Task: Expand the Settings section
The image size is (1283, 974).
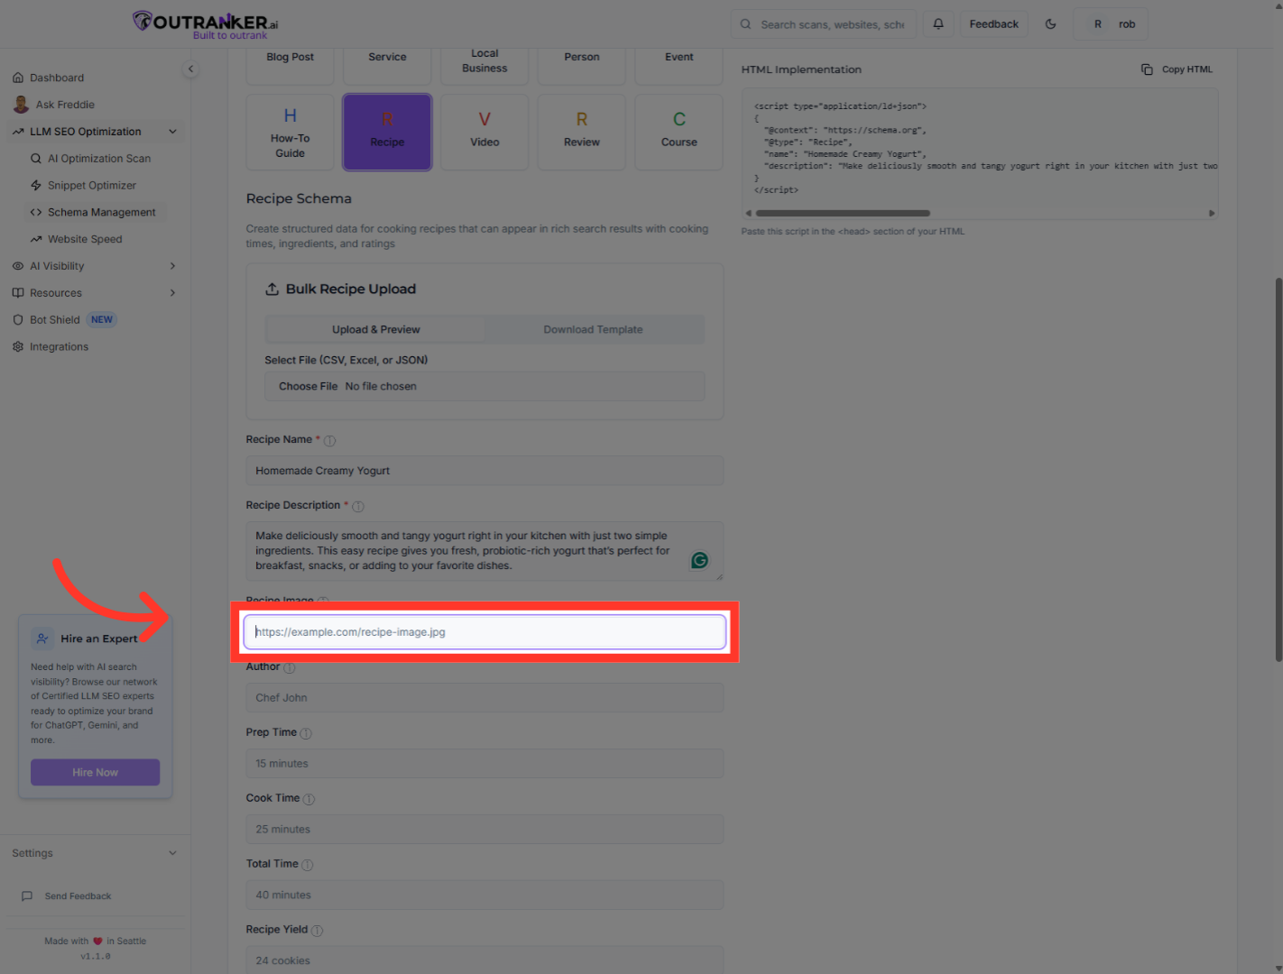Action: tap(172, 853)
